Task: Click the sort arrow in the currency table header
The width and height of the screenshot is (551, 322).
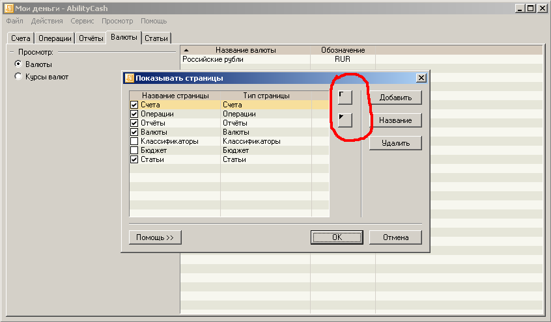Action: (186, 50)
